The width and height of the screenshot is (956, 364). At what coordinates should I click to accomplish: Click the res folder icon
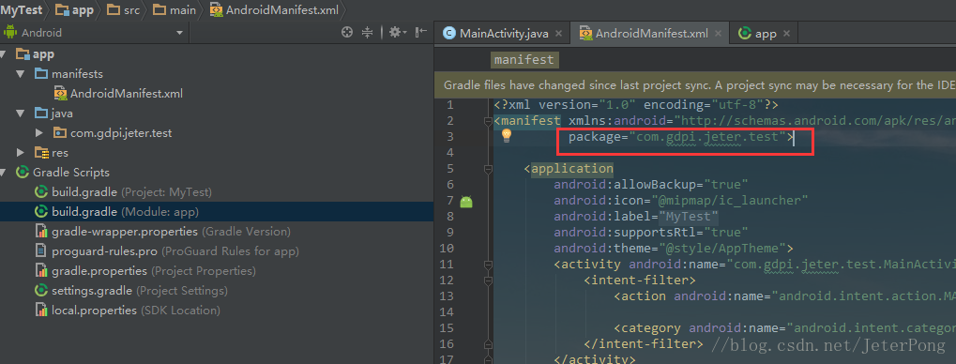point(41,152)
